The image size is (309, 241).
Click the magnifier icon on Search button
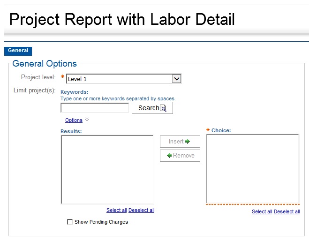(x=163, y=108)
